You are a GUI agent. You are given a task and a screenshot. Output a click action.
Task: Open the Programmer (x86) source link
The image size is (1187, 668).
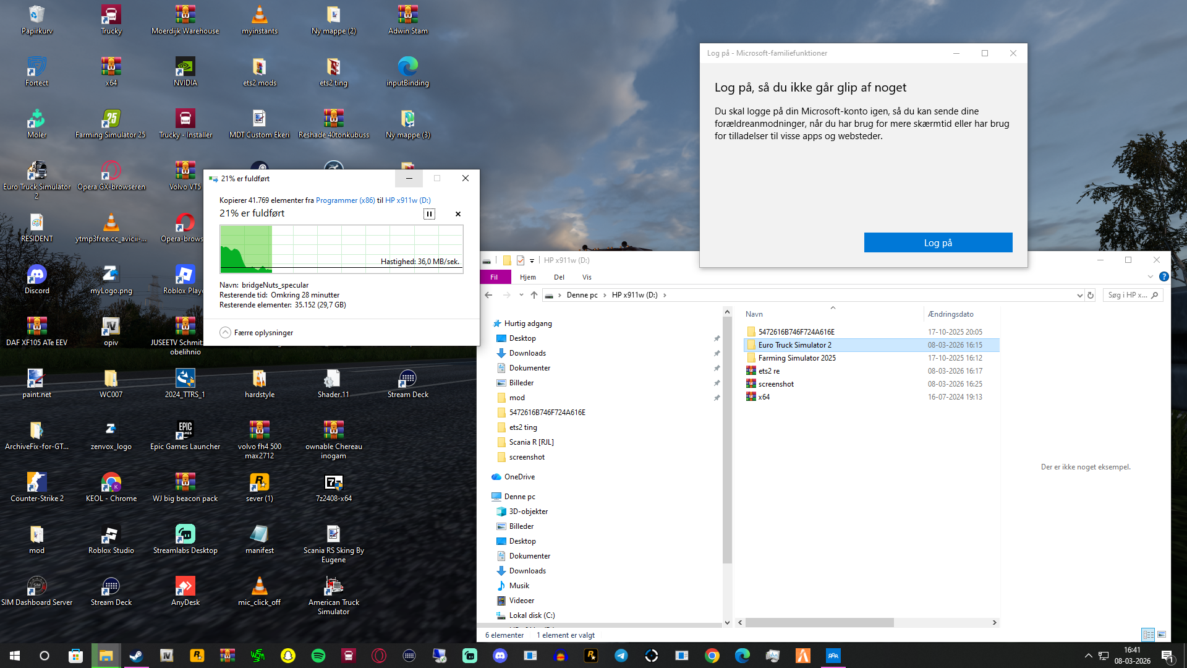(x=345, y=200)
